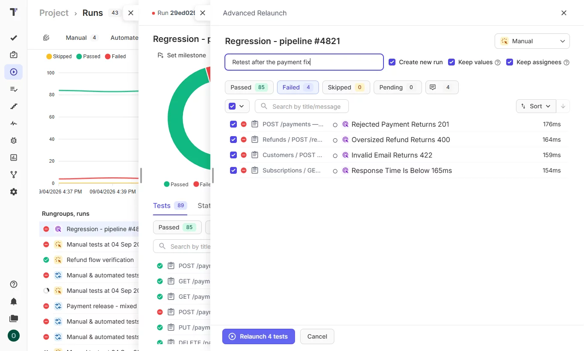Image resolution: width=584 pixels, height=351 pixels.
Task: Focus Search by title field in run panel
Action: coord(182,246)
